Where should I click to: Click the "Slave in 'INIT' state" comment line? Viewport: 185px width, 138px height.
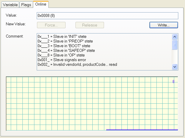(62, 36)
